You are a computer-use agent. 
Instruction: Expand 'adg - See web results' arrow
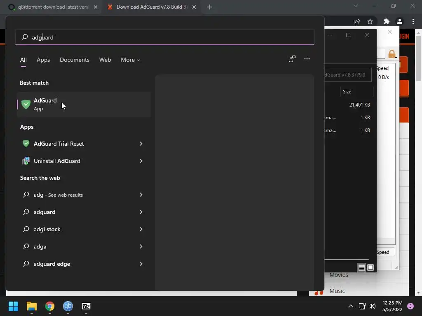pos(141,195)
